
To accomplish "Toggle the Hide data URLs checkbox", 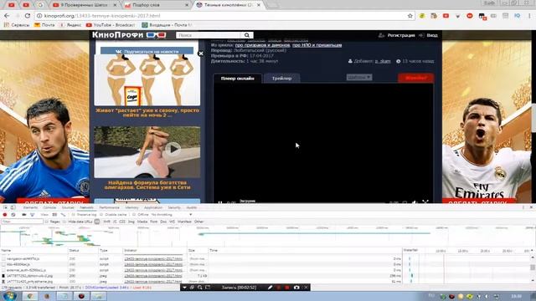I will point(65,222).
